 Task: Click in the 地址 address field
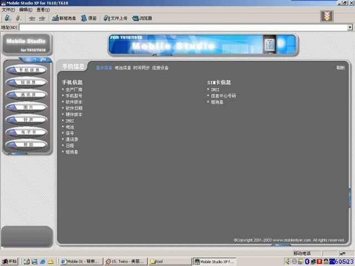pyautogui.click(x=183, y=27)
